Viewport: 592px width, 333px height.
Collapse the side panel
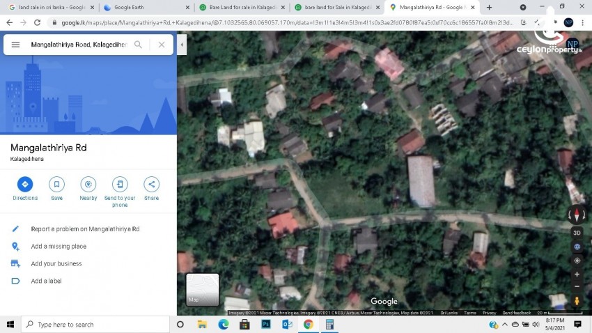[182, 45]
